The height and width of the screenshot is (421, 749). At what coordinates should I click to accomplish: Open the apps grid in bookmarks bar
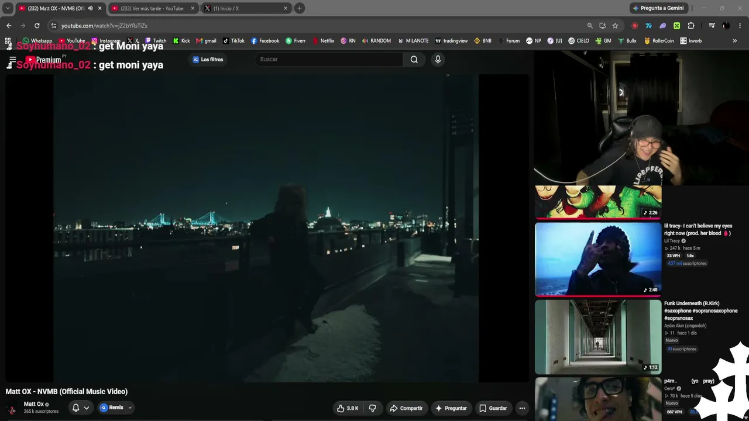8,41
